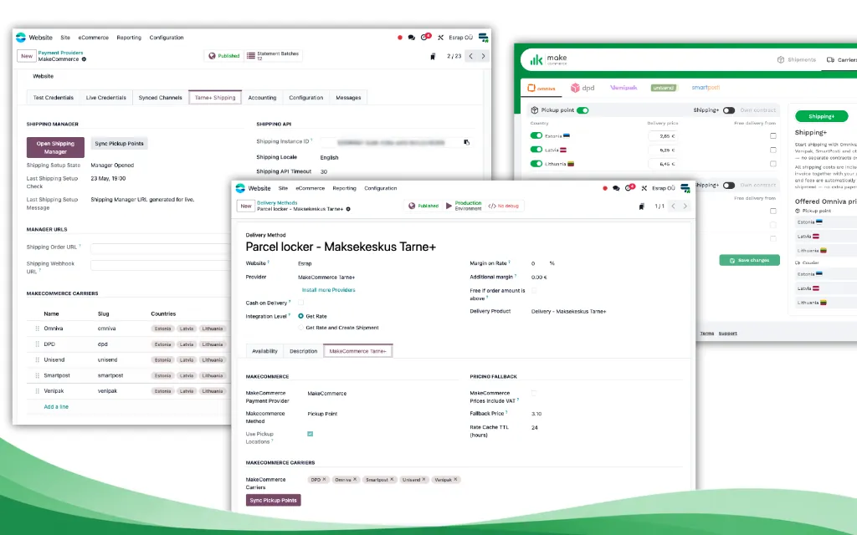Select Get Rate and Create Shipment option
The height and width of the screenshot is (535, 857).
point(300,328)
